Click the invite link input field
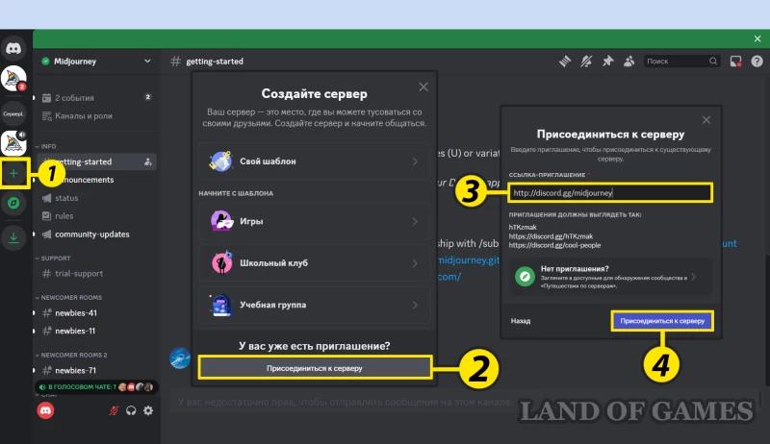 (x=610, y=192)
